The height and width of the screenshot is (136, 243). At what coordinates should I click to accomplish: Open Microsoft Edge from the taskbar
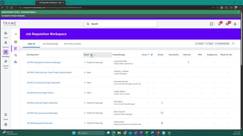pos(113,133)
